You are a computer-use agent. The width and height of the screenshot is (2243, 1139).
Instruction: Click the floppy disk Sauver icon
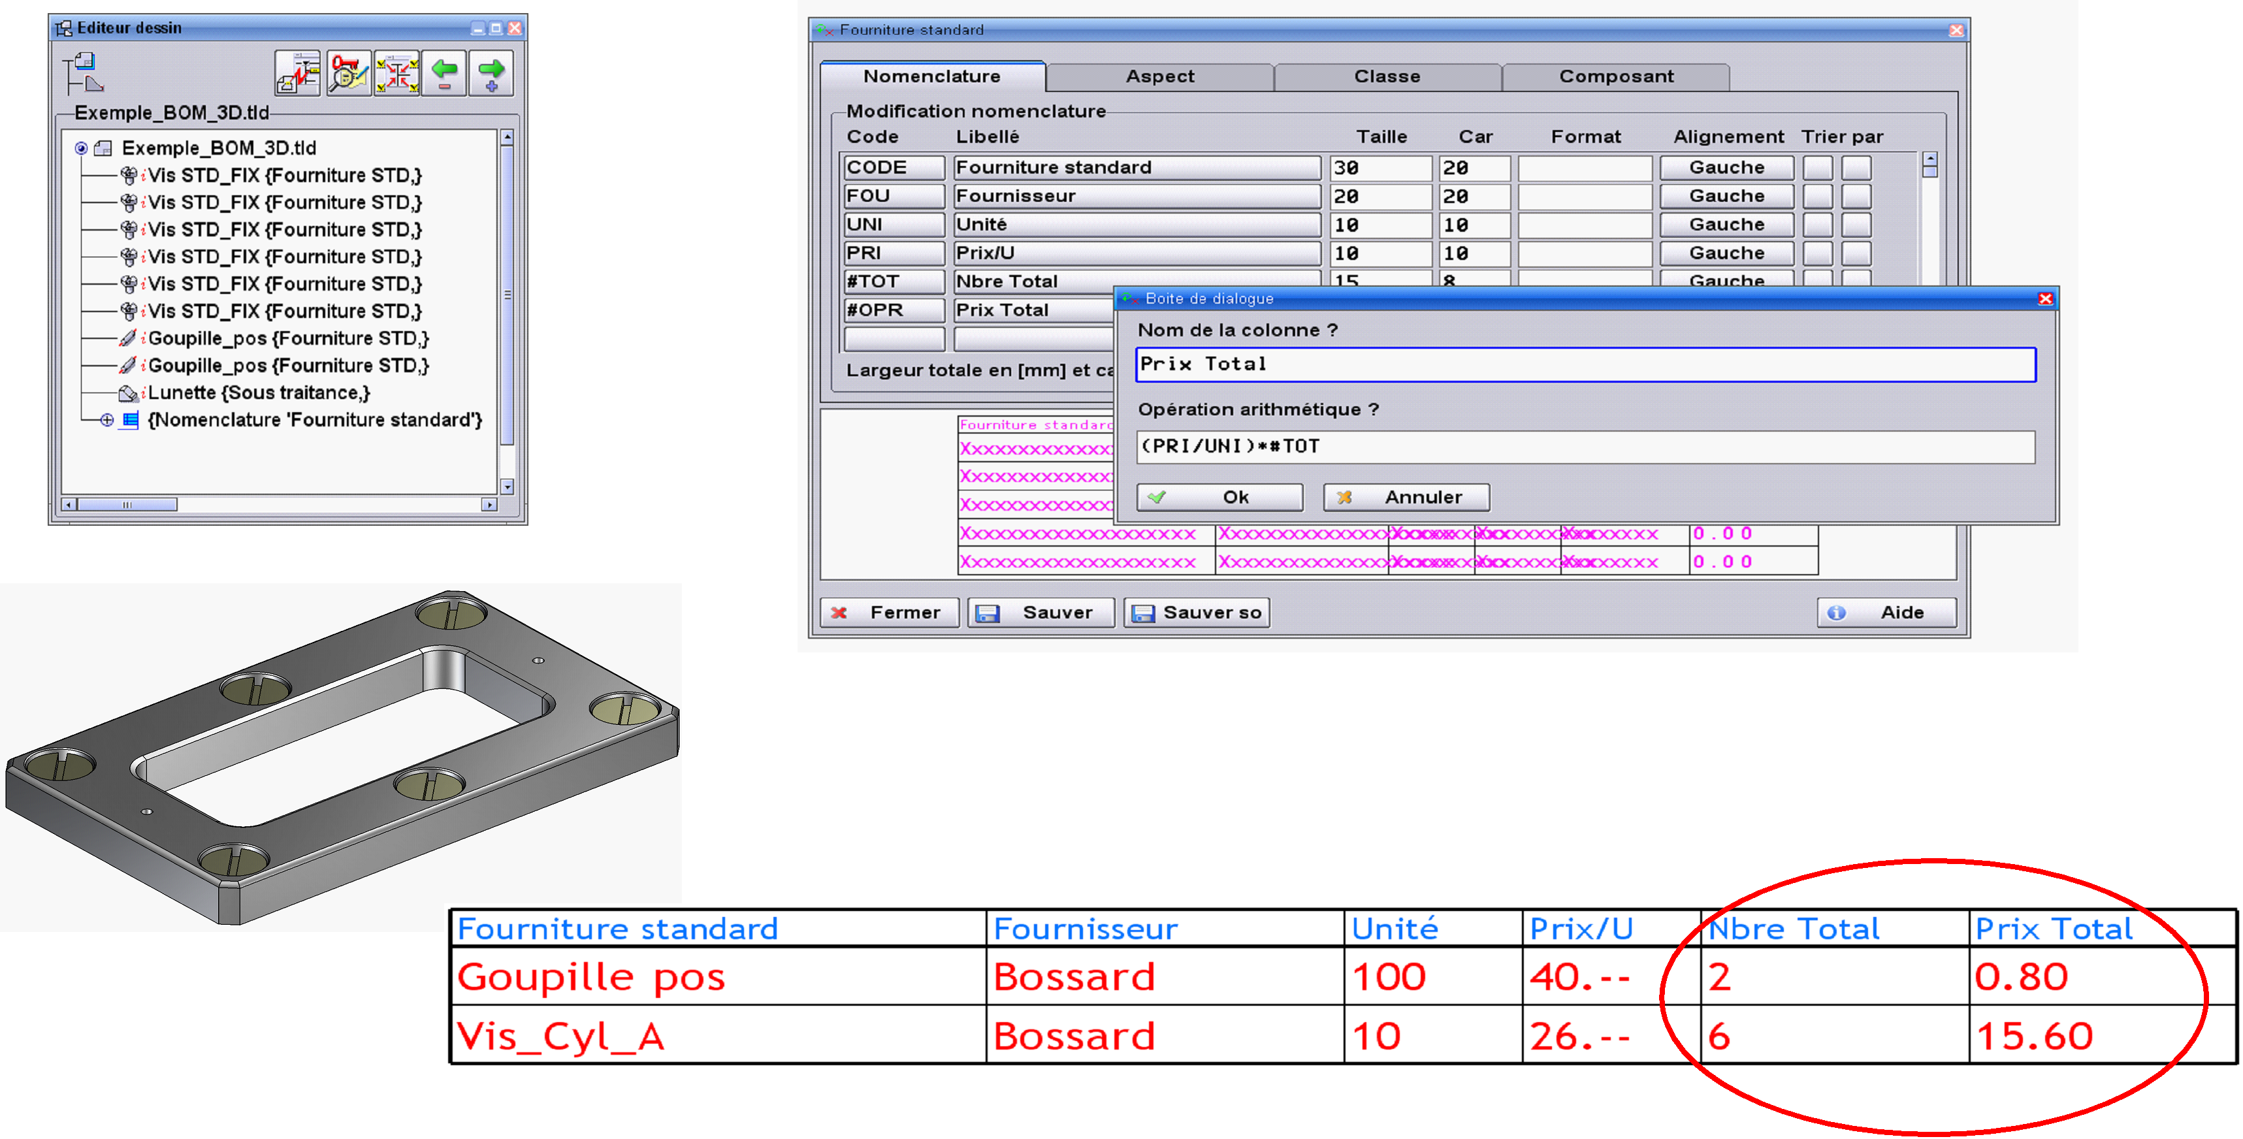986,613
